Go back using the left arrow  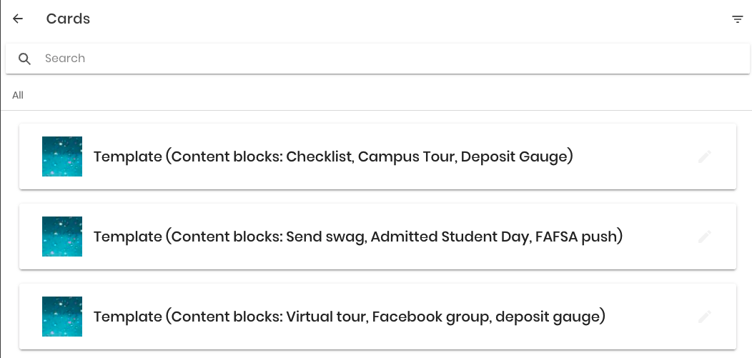click(18, 19)
